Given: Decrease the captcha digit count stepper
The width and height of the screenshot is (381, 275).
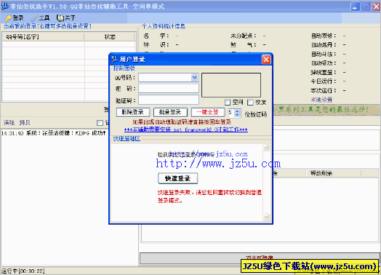Looking at the screenshot, I should 237,115.
